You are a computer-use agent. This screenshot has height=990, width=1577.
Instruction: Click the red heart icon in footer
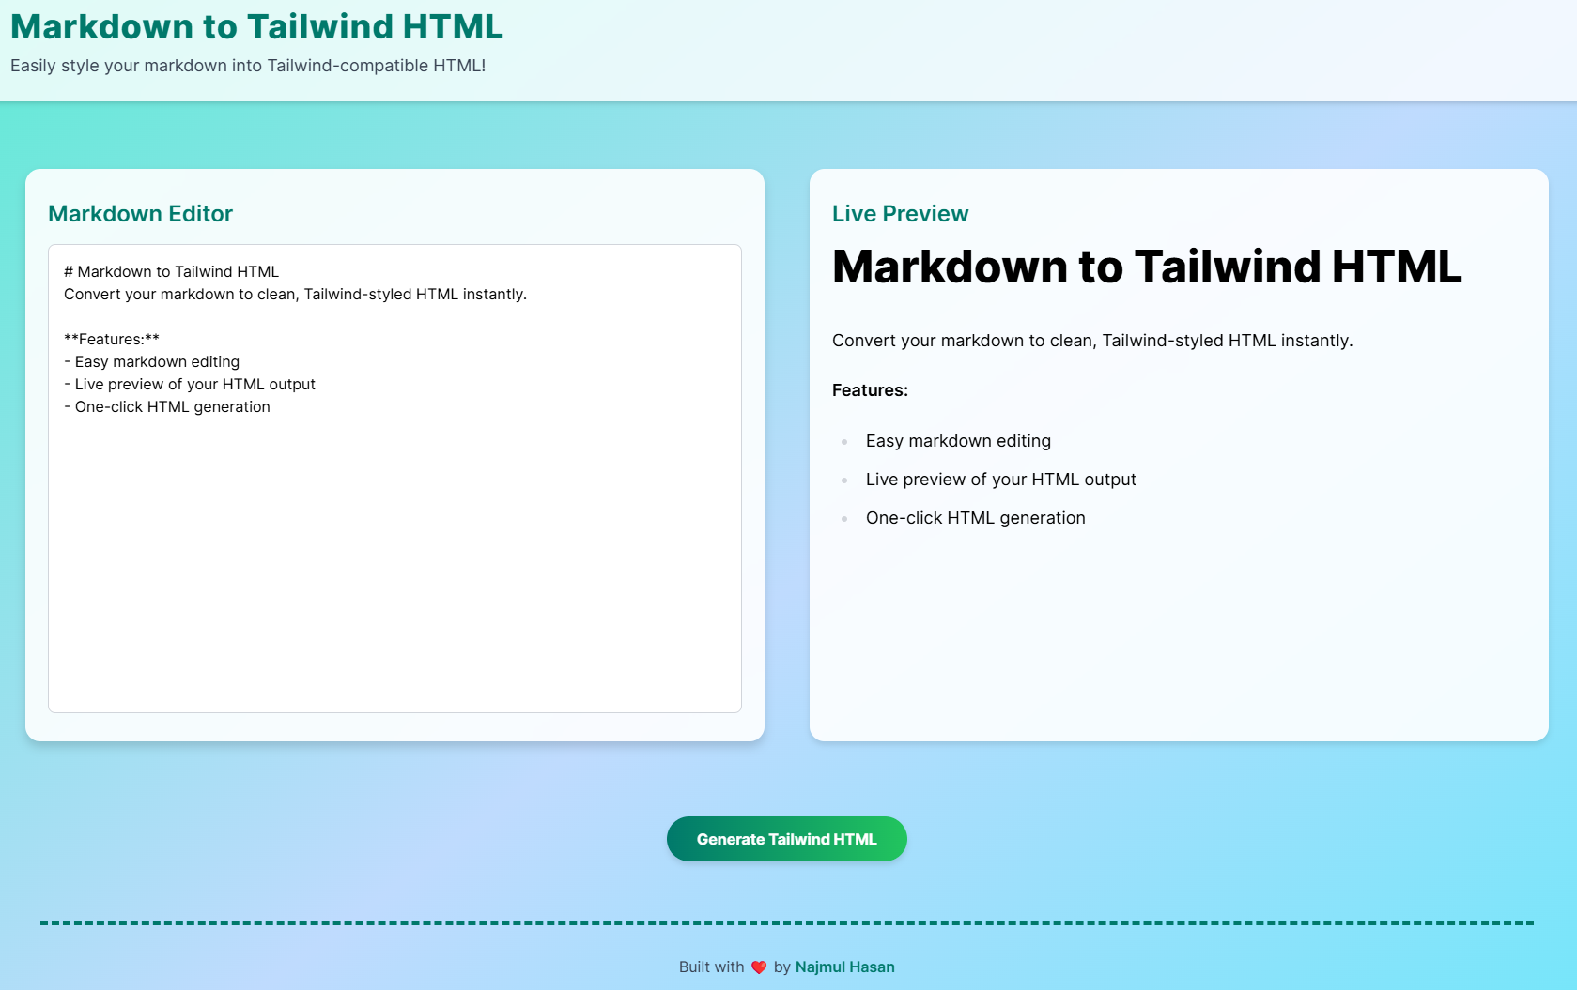pyautogui.click(x=759, y=967)
